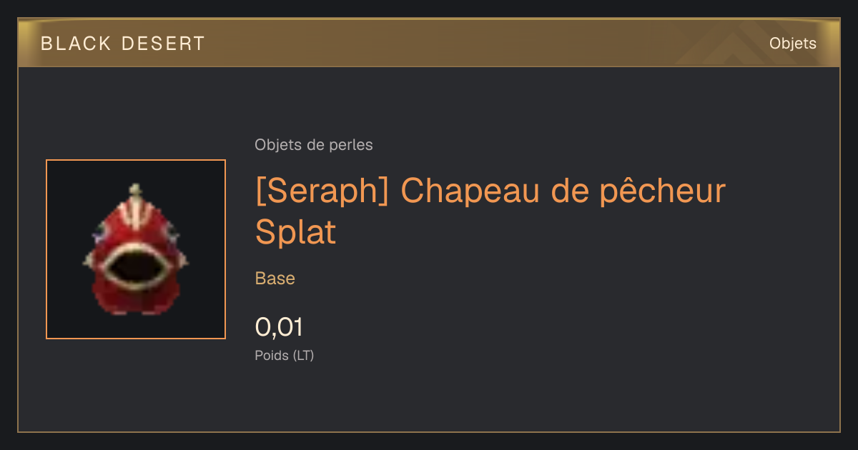
Task: Select the Objets de perles category label
Action: tap(314, 145)
